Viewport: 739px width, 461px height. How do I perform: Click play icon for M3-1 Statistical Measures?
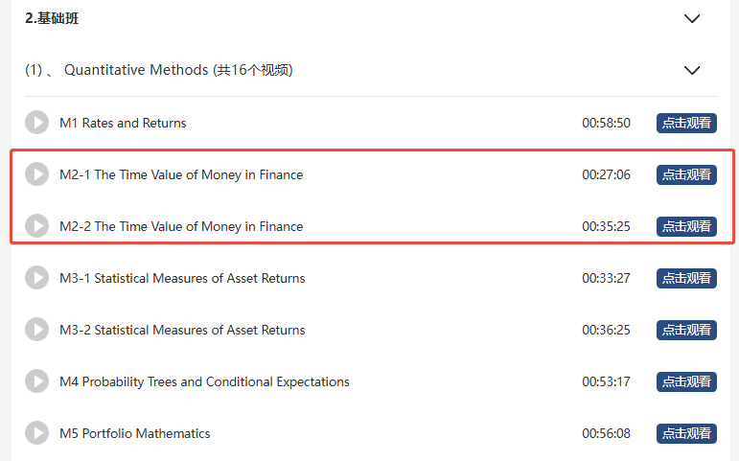point(36,278)
